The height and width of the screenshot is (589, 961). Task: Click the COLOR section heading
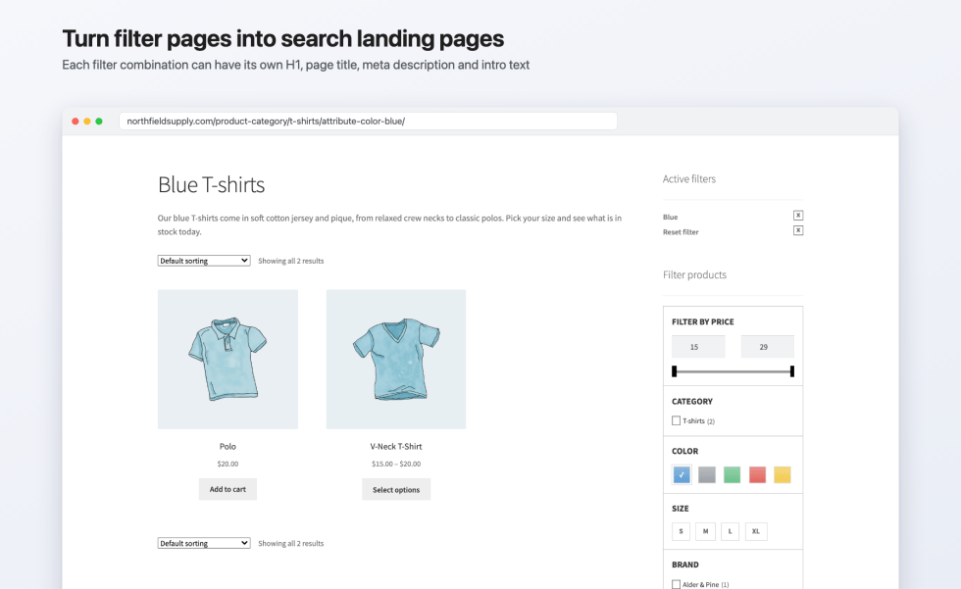[x=684, y=451]
